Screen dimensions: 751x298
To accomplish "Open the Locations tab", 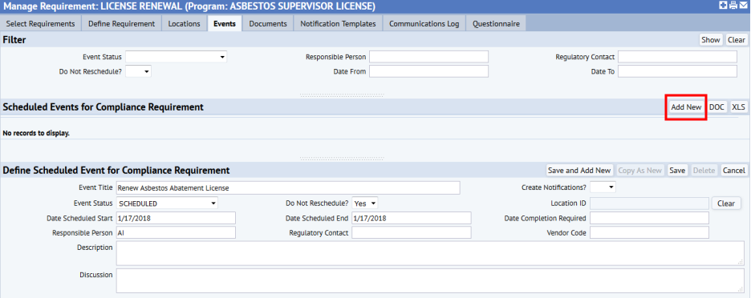I will (185, 23).
